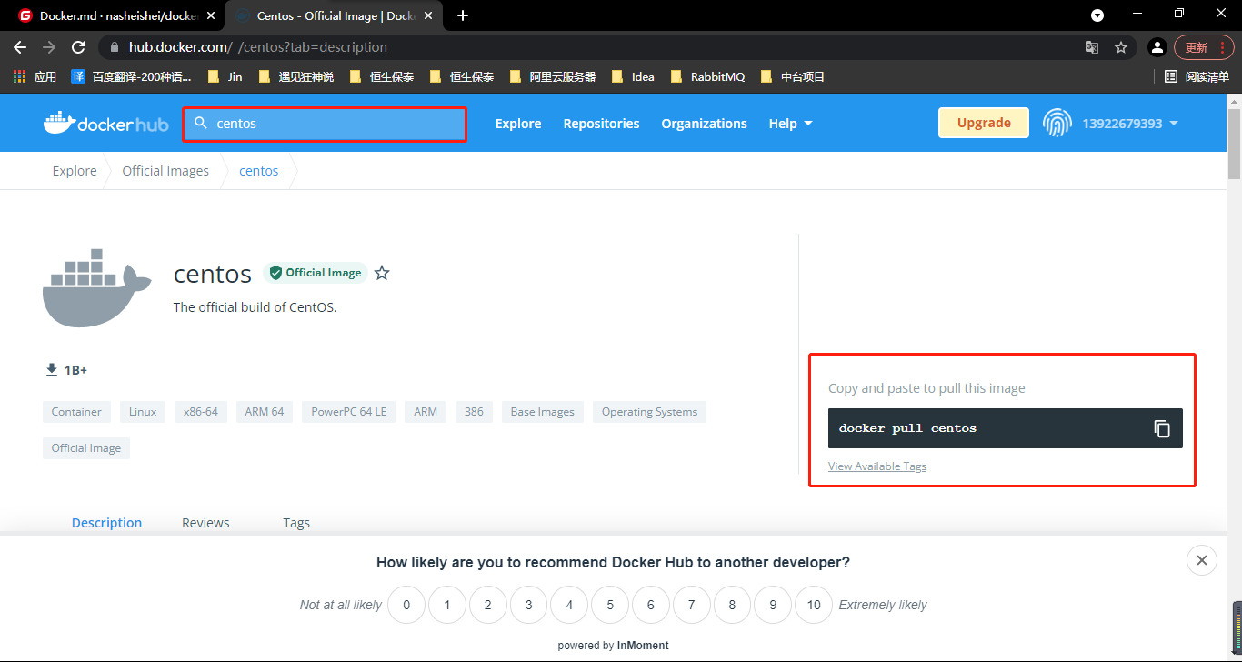This screenshot has width=1242, height=662.
Task: Select rating 10 in the survey
Action: pos(814,605)
